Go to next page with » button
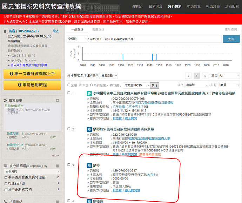 pyautogui.click(x=205, y=76)
